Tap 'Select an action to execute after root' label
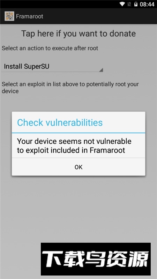 click(50, 48)
